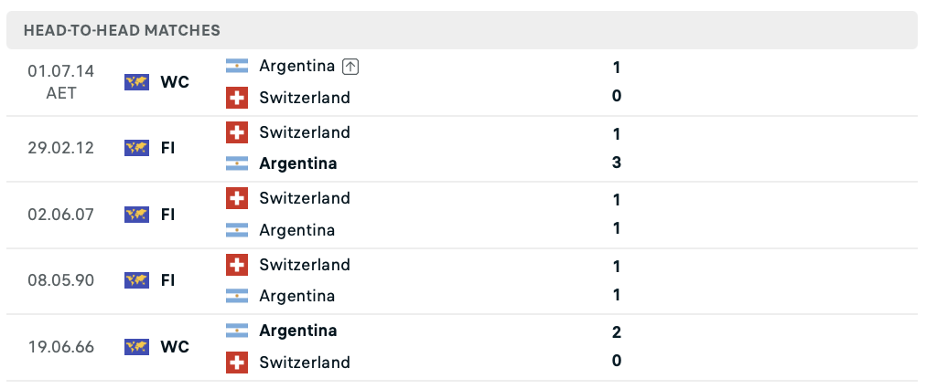Click the advancing arrow icon beside Argentina
926x389 pixels.
pos(350,68)
